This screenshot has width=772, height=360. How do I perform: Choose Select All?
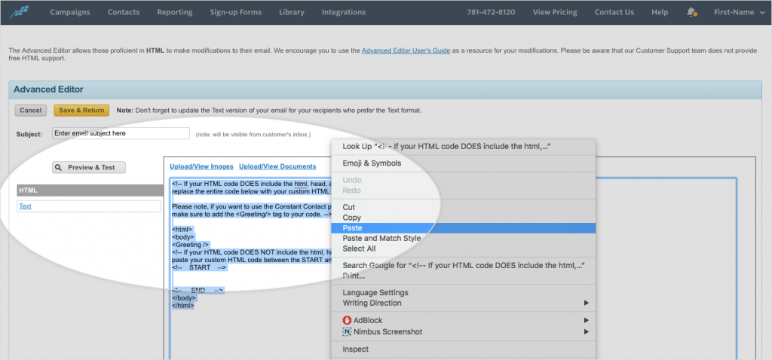(x=464, y=249)
